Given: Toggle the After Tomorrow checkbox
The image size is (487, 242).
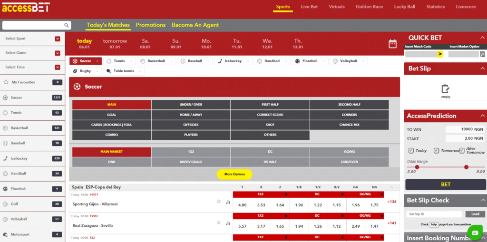Looking at the screenshot, I should (x=462, y=150).
